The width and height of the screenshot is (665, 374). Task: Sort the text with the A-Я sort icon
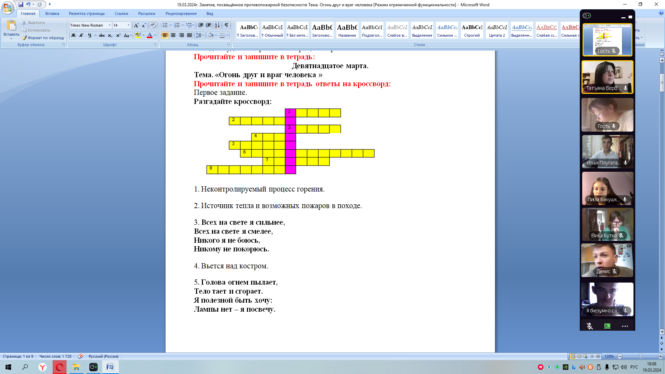pyautogui.click(x=217, y=25)
